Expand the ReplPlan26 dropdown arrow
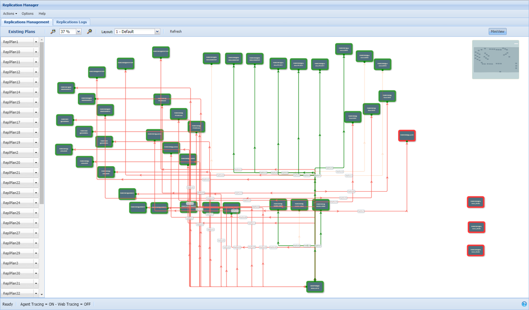This screenshot has height=310, width=529. (x=36, y=223)
